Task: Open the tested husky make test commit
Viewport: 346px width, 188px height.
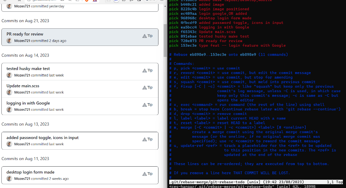Action: tap(28, 69)
